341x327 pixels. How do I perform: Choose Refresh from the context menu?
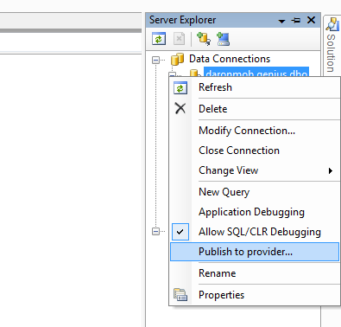pos(255,87)
